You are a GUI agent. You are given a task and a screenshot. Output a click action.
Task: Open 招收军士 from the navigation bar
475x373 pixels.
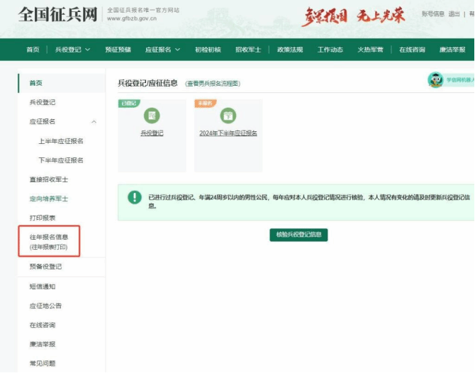coord(248,50)
